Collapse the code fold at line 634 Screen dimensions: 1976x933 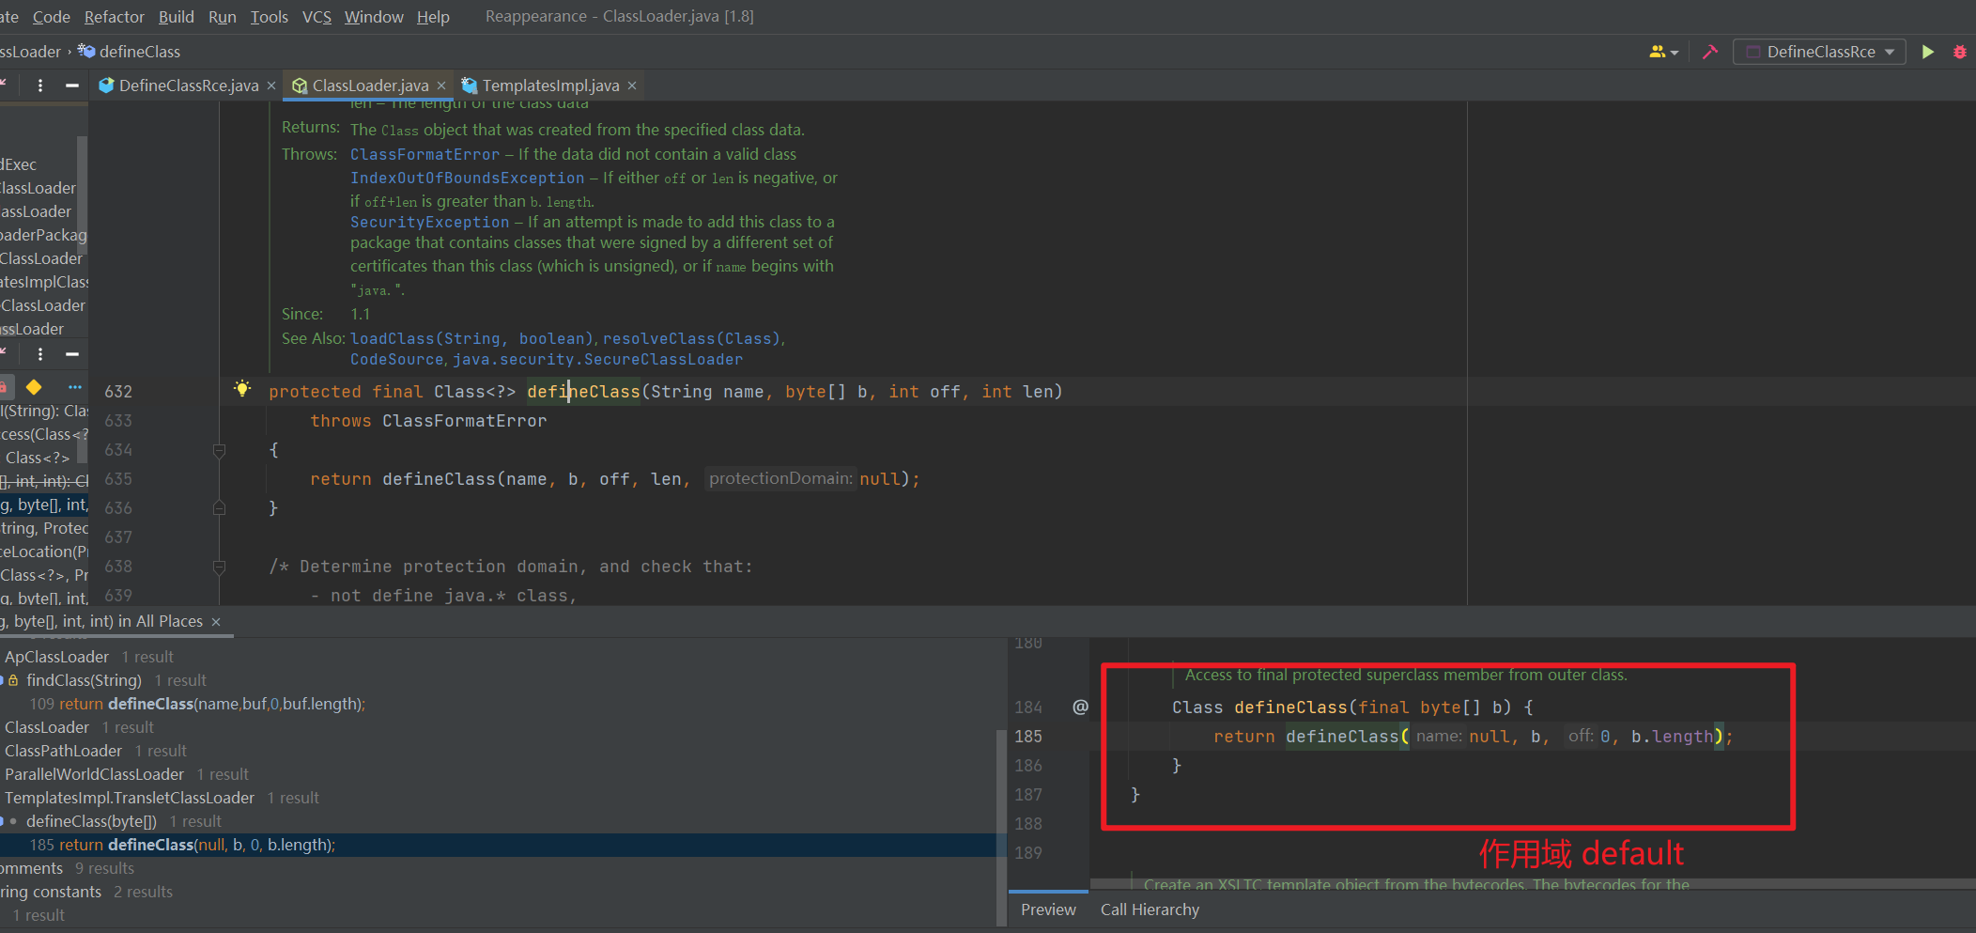click(220, 450)
